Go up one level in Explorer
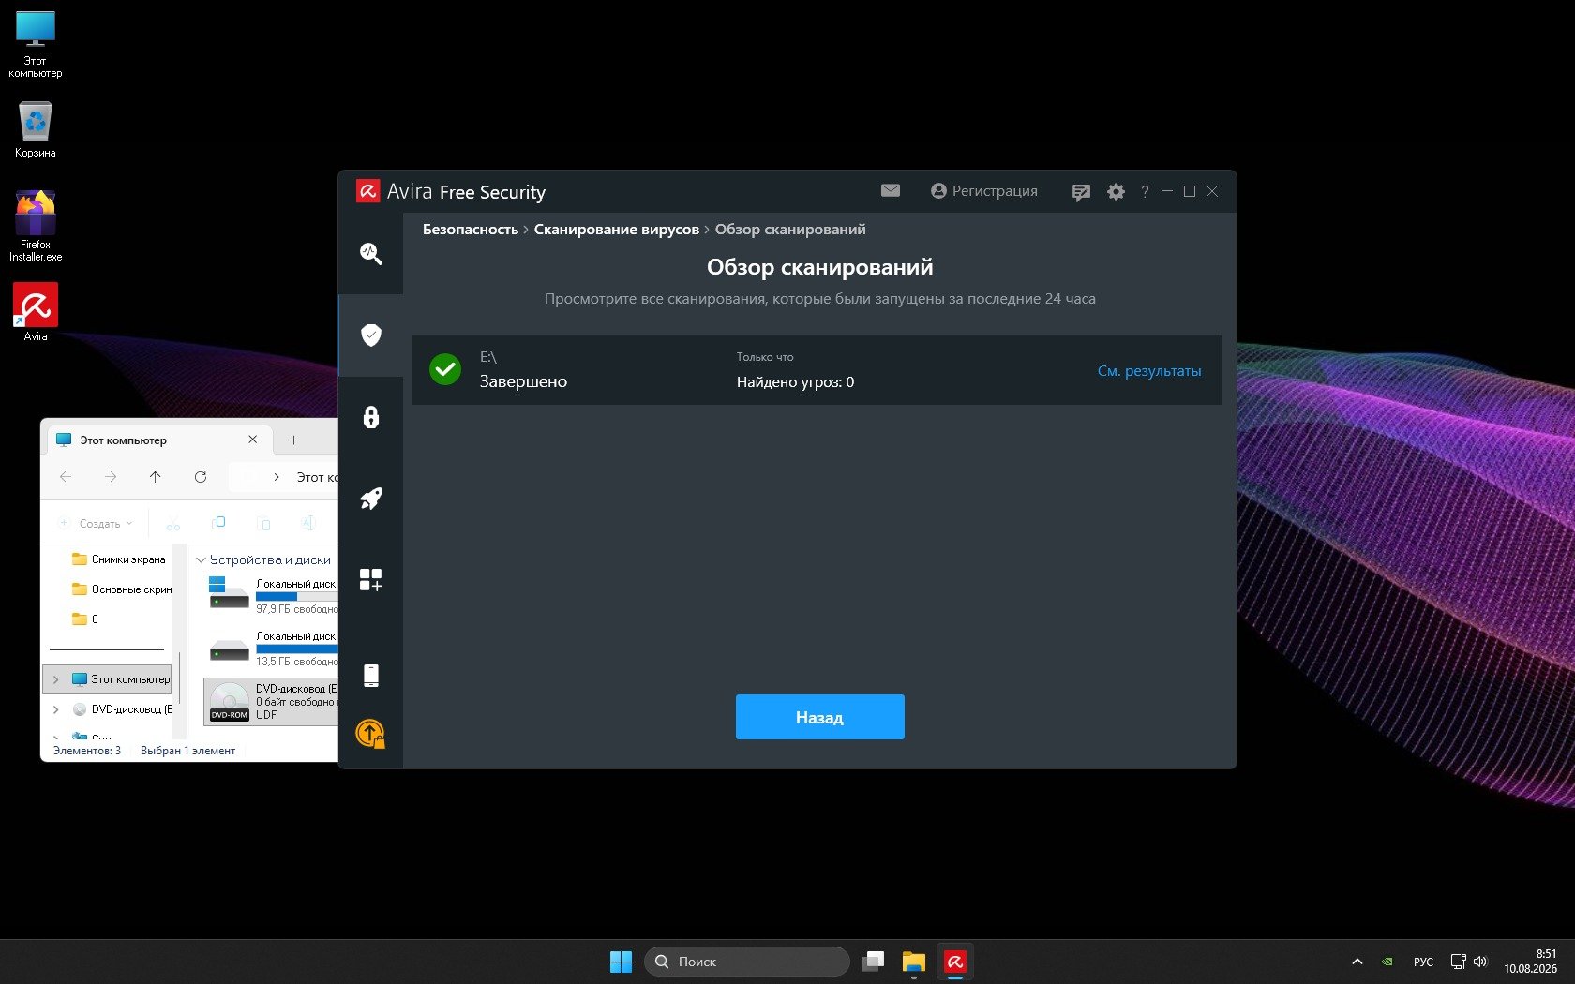Screen dimensions: 1575x984 coord(156,477)
